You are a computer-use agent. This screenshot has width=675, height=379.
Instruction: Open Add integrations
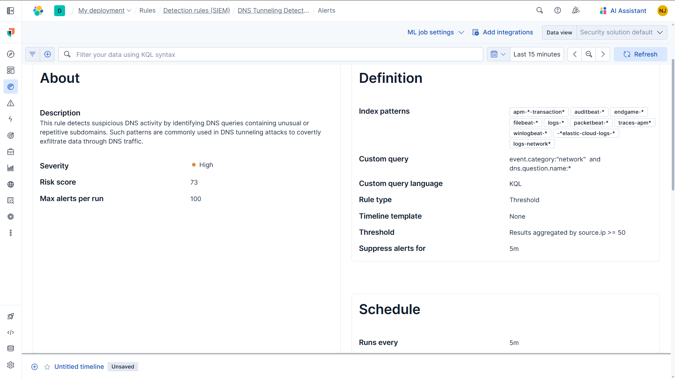[503, 32]
